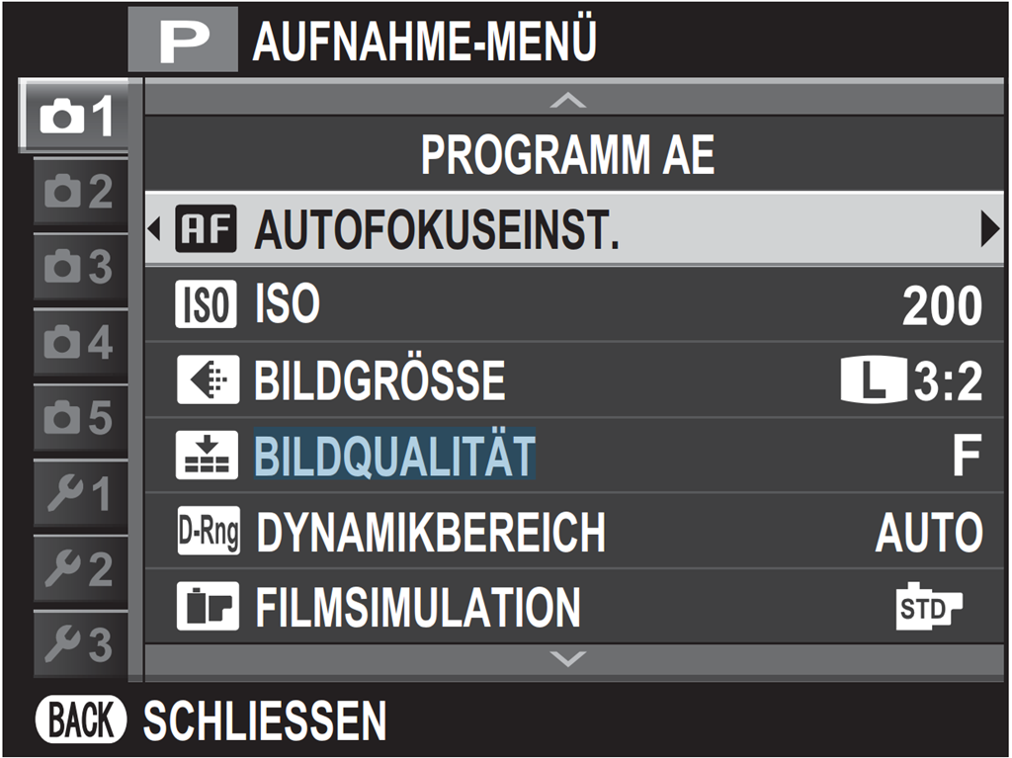Image resolution: width=1012 pixels, height=758 pixels.
Task: Select setup wrench tab 1
Action: click(x=79, y=494)
